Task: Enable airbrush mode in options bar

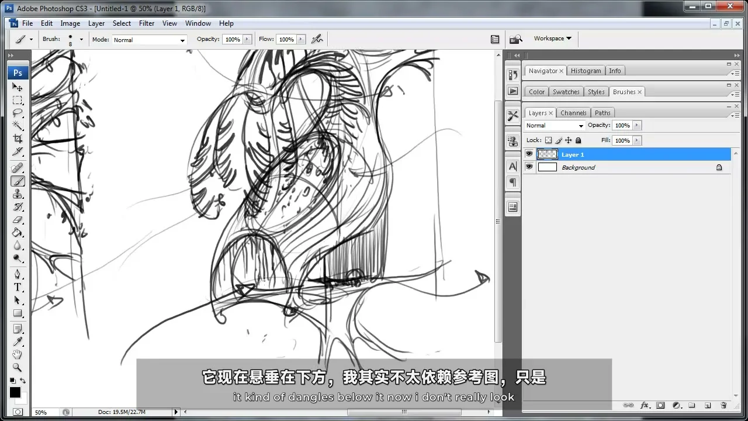Action: tap(317, 39)
